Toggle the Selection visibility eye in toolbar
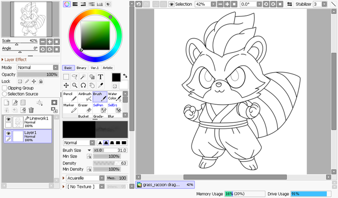The height and width of the screenshot is (198, 338). (171, 4)
